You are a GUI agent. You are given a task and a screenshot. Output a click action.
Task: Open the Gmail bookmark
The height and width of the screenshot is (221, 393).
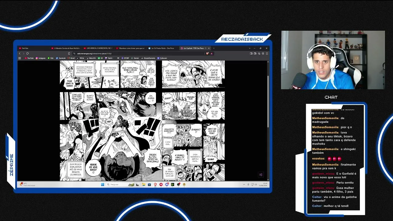71,58
